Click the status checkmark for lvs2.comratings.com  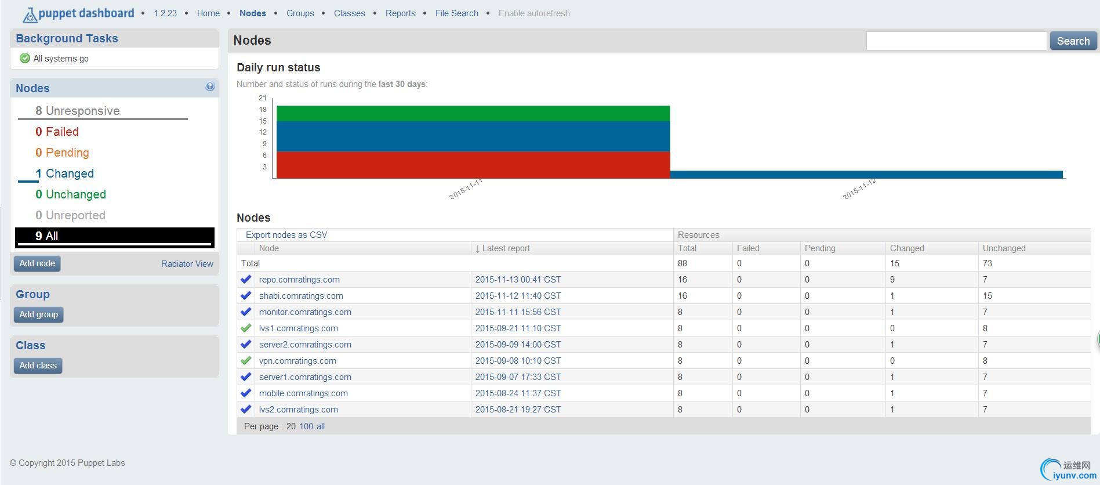(x=246, y=409)
